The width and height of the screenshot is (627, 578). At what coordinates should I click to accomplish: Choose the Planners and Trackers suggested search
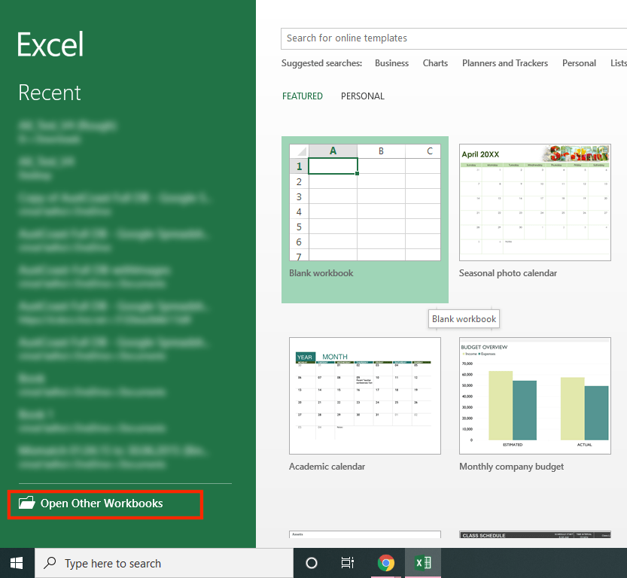504,63
